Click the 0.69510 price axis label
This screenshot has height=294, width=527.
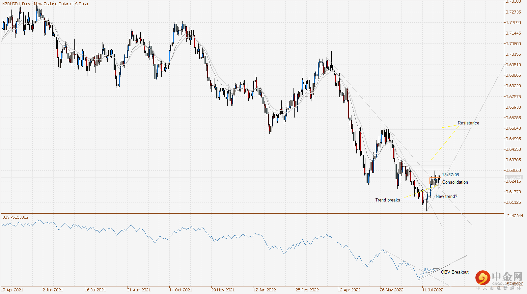[x=513, y=65]
